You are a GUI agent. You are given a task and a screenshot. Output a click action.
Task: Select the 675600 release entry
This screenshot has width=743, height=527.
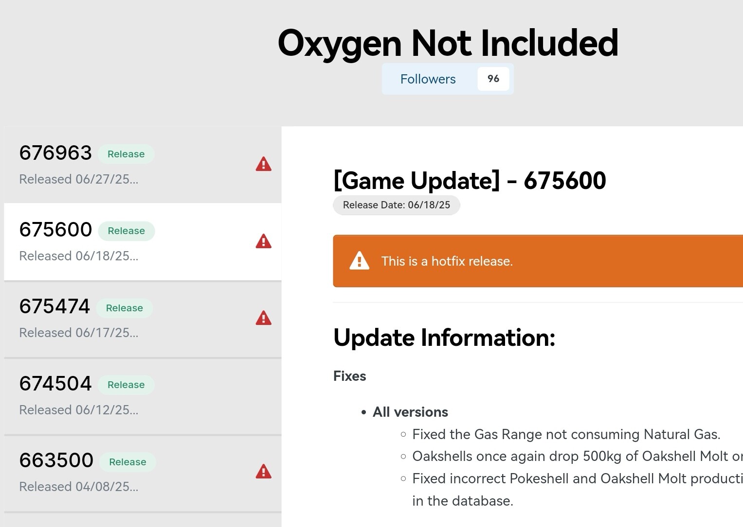(x=143, y=242)
